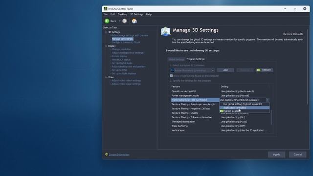Screen dimensions: 313x176
Task: Click the Photoshop icon in program dropdown
Action: pyautogui.click(x=172, y=70)
